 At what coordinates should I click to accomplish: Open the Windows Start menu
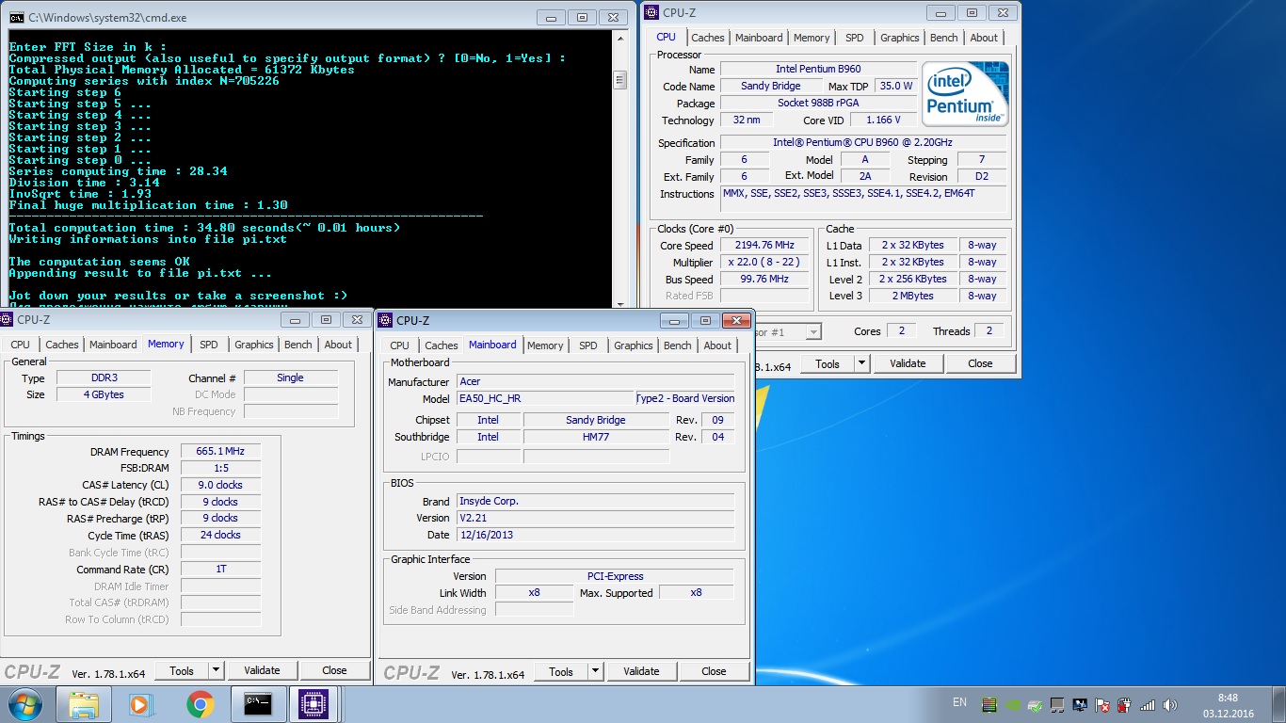25,704
